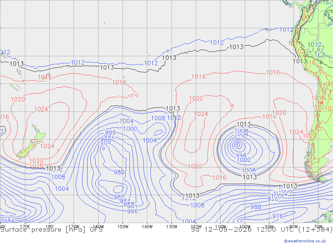333x244 pixels.
Task: Click the 70W longitude label
Action: tap(318, 227)
